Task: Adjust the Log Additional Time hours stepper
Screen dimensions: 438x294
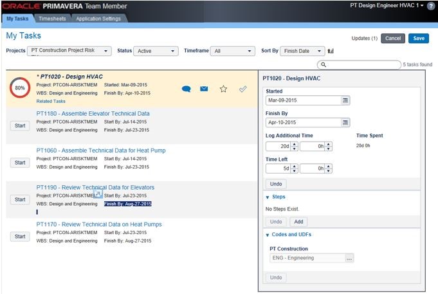Action: click(x=329, y=146)
